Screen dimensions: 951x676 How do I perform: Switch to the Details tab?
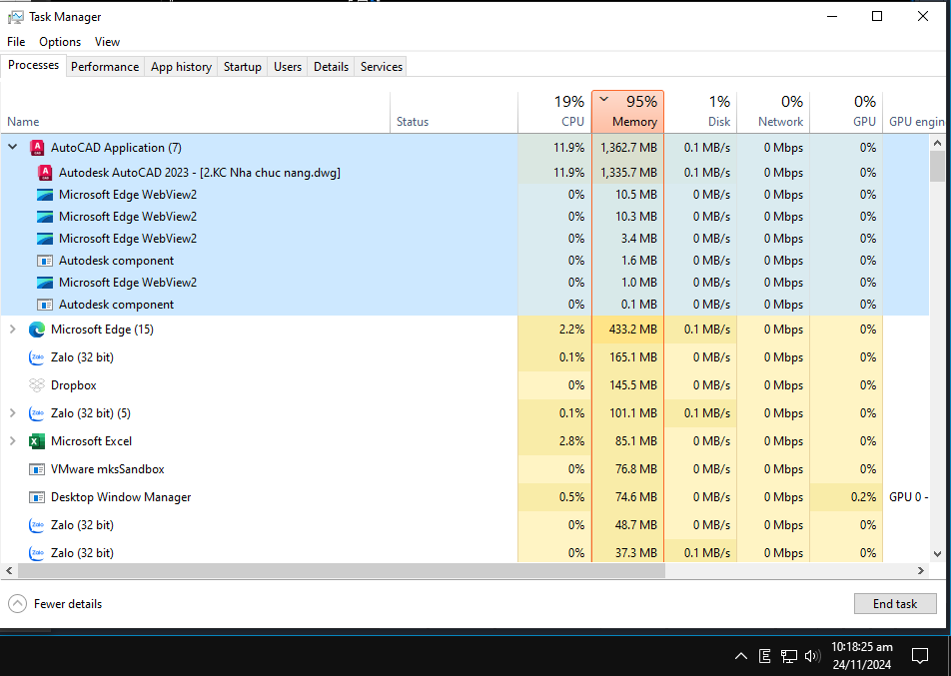[332, 67]
